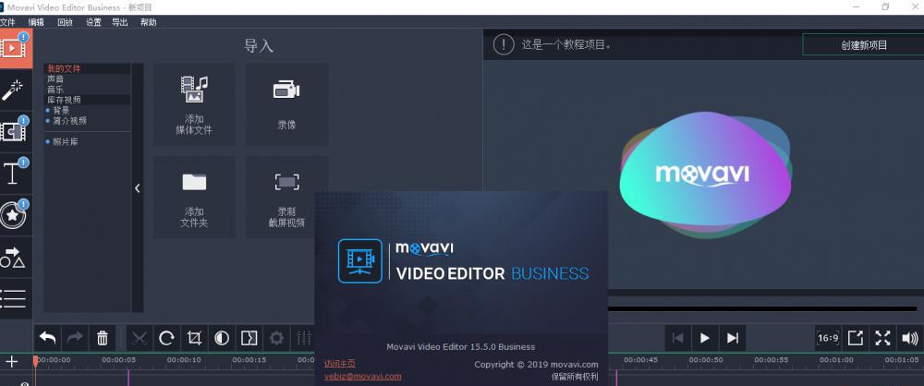924x386 pixels.
Task: Click the black preview seek bar
Action: [762, 308]
